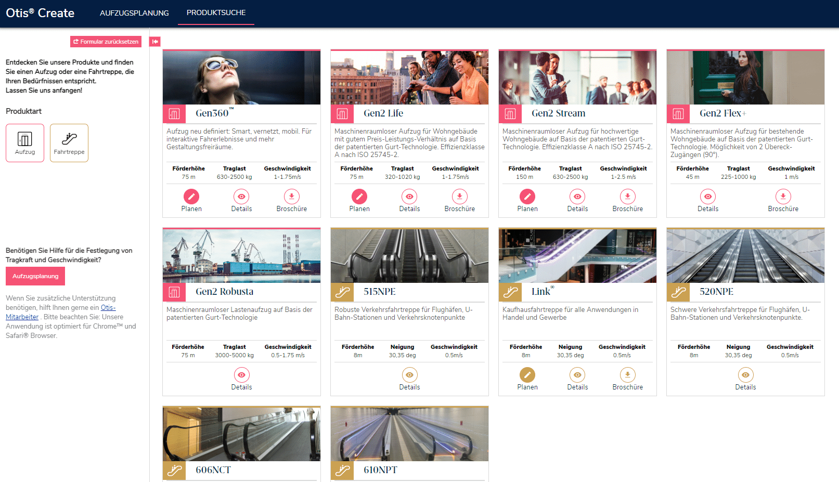839x482 pixels.
Task: Click the 150 m Förderhöhe value
Action: [525, 177]
